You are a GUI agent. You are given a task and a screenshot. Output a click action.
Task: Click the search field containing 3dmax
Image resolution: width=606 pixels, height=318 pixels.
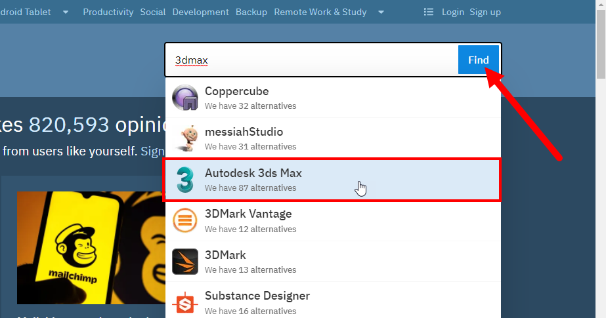point(311,60)
